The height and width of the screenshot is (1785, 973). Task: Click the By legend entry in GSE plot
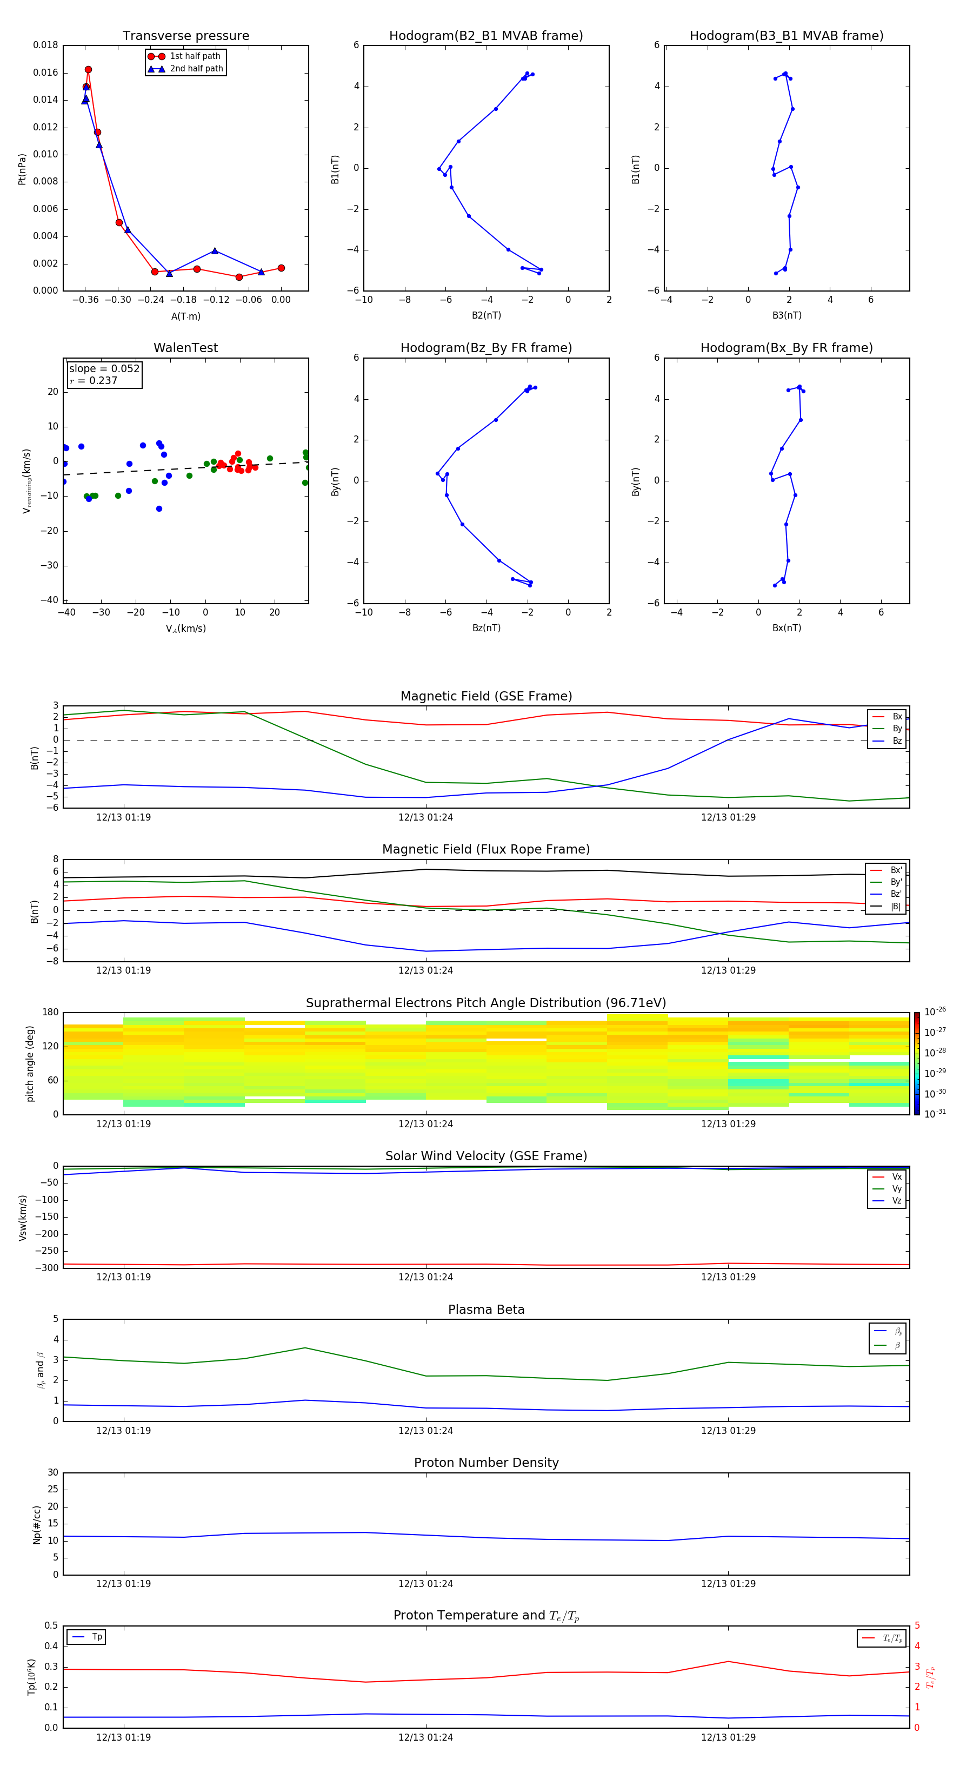pyautogui.click(x=887, y=728)
